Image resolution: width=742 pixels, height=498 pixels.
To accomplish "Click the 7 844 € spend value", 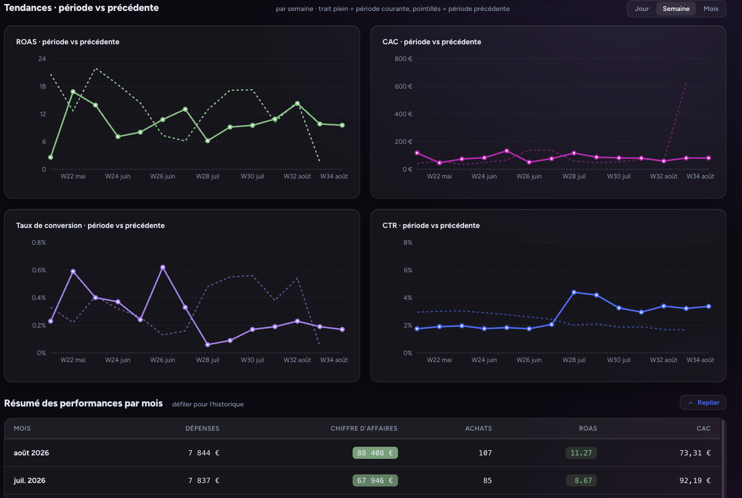I will click(204, 453).
